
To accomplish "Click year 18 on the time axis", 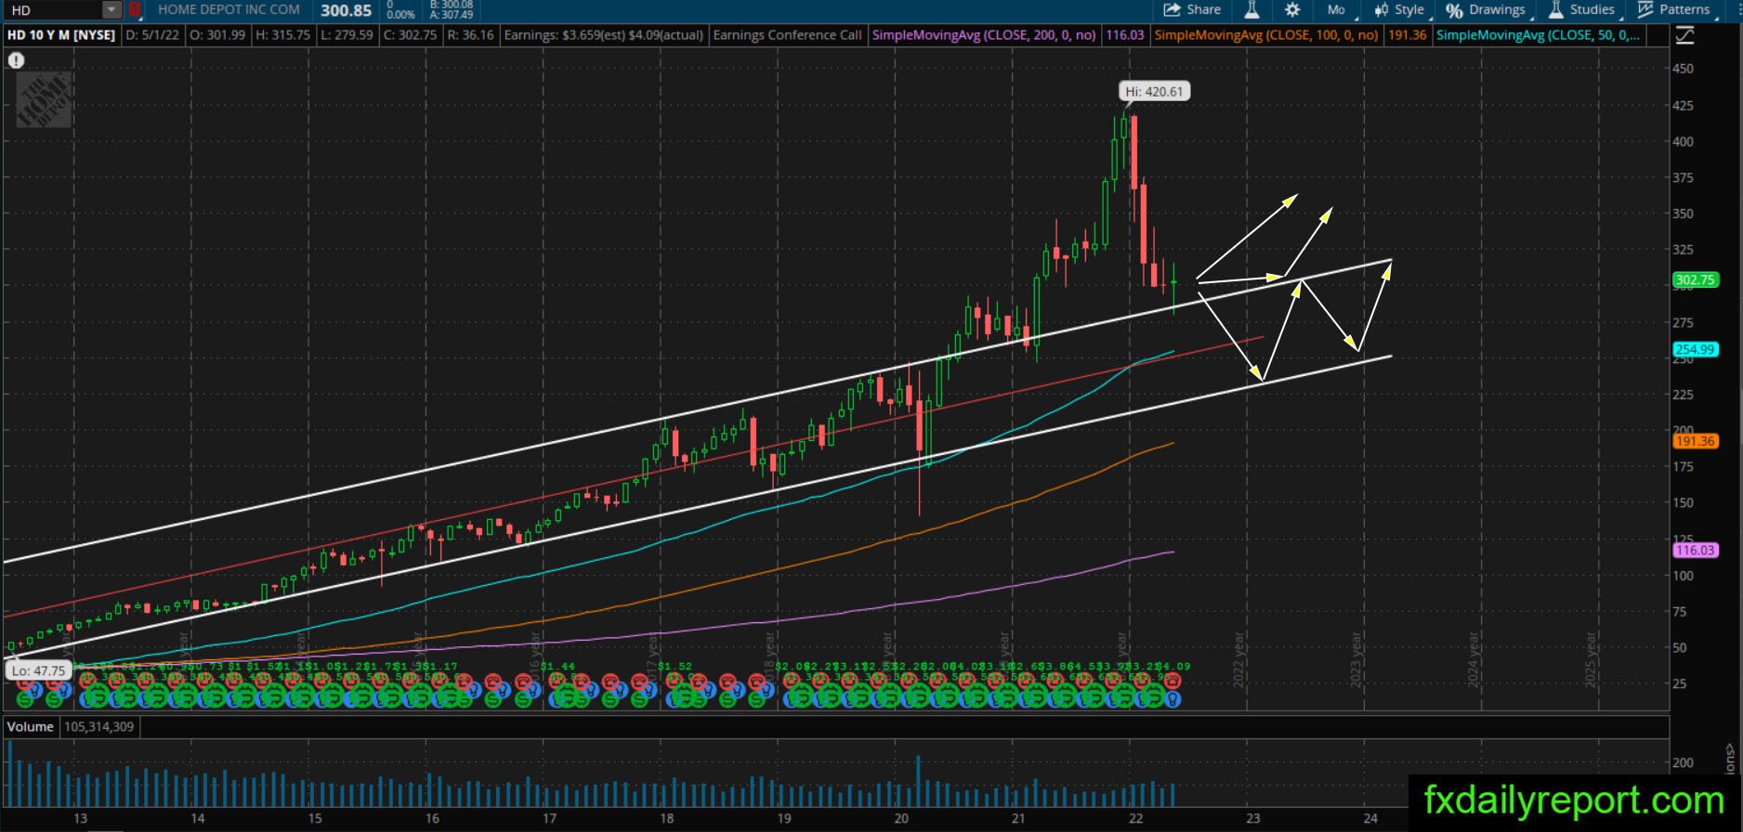I will (667, 818).
